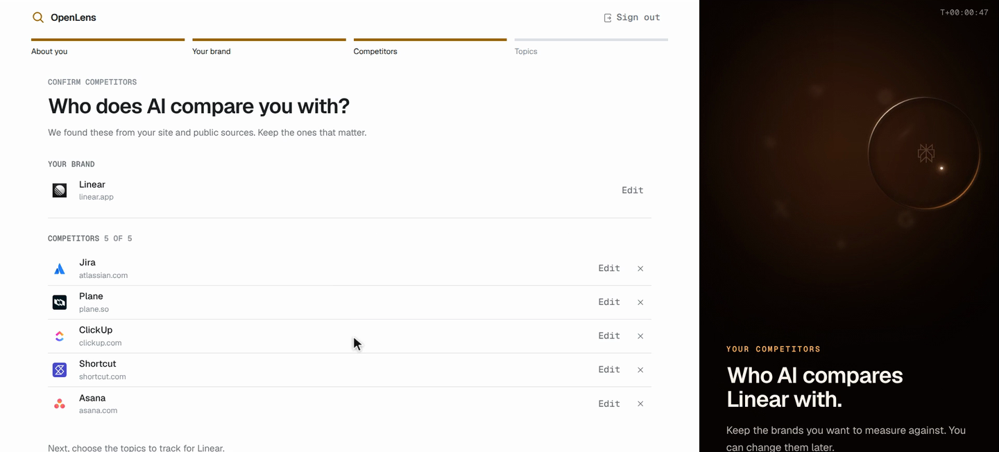Sign out of OpenLens
Image resolution: width=999 pixels, height=452 pixels.
pyautogui.click(x=632, y=17)
